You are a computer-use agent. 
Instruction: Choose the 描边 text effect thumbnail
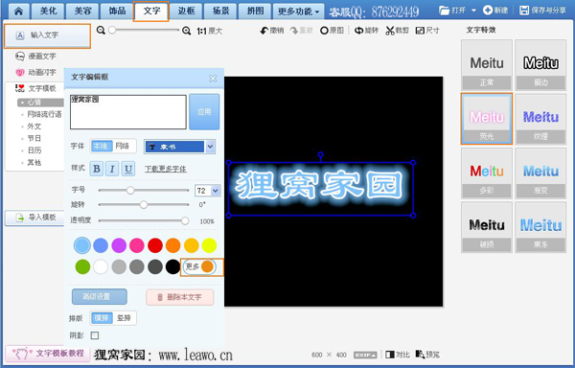(540, 65)
